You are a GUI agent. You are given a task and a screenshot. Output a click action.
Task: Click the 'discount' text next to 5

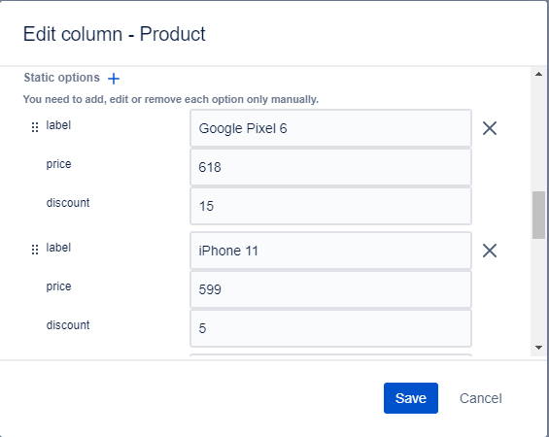pos(68,325)
